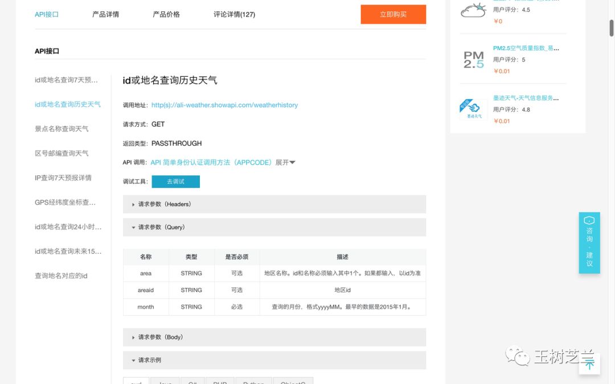
Task: Click the page vertical scrollbar thumb
Action: coord(612,28)
